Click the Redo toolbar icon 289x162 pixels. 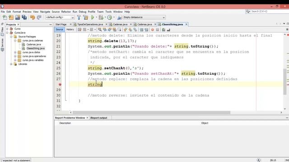click(x=39, y=18)
